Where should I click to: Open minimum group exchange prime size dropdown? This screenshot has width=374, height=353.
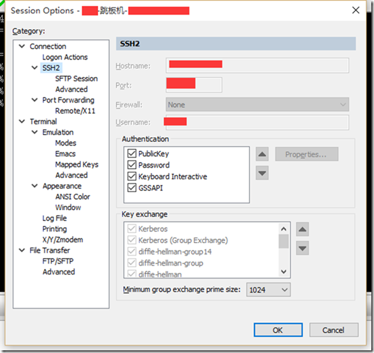point(269,290)
